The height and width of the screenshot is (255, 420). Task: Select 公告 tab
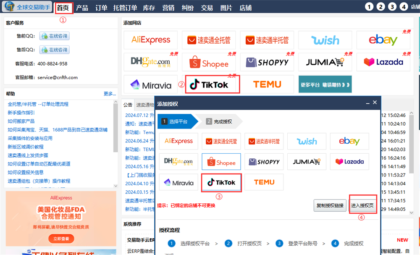128,105
